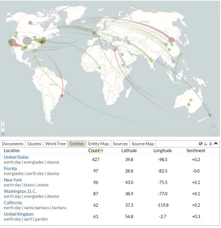Click the longitude value -2.7

pos(163,216)
